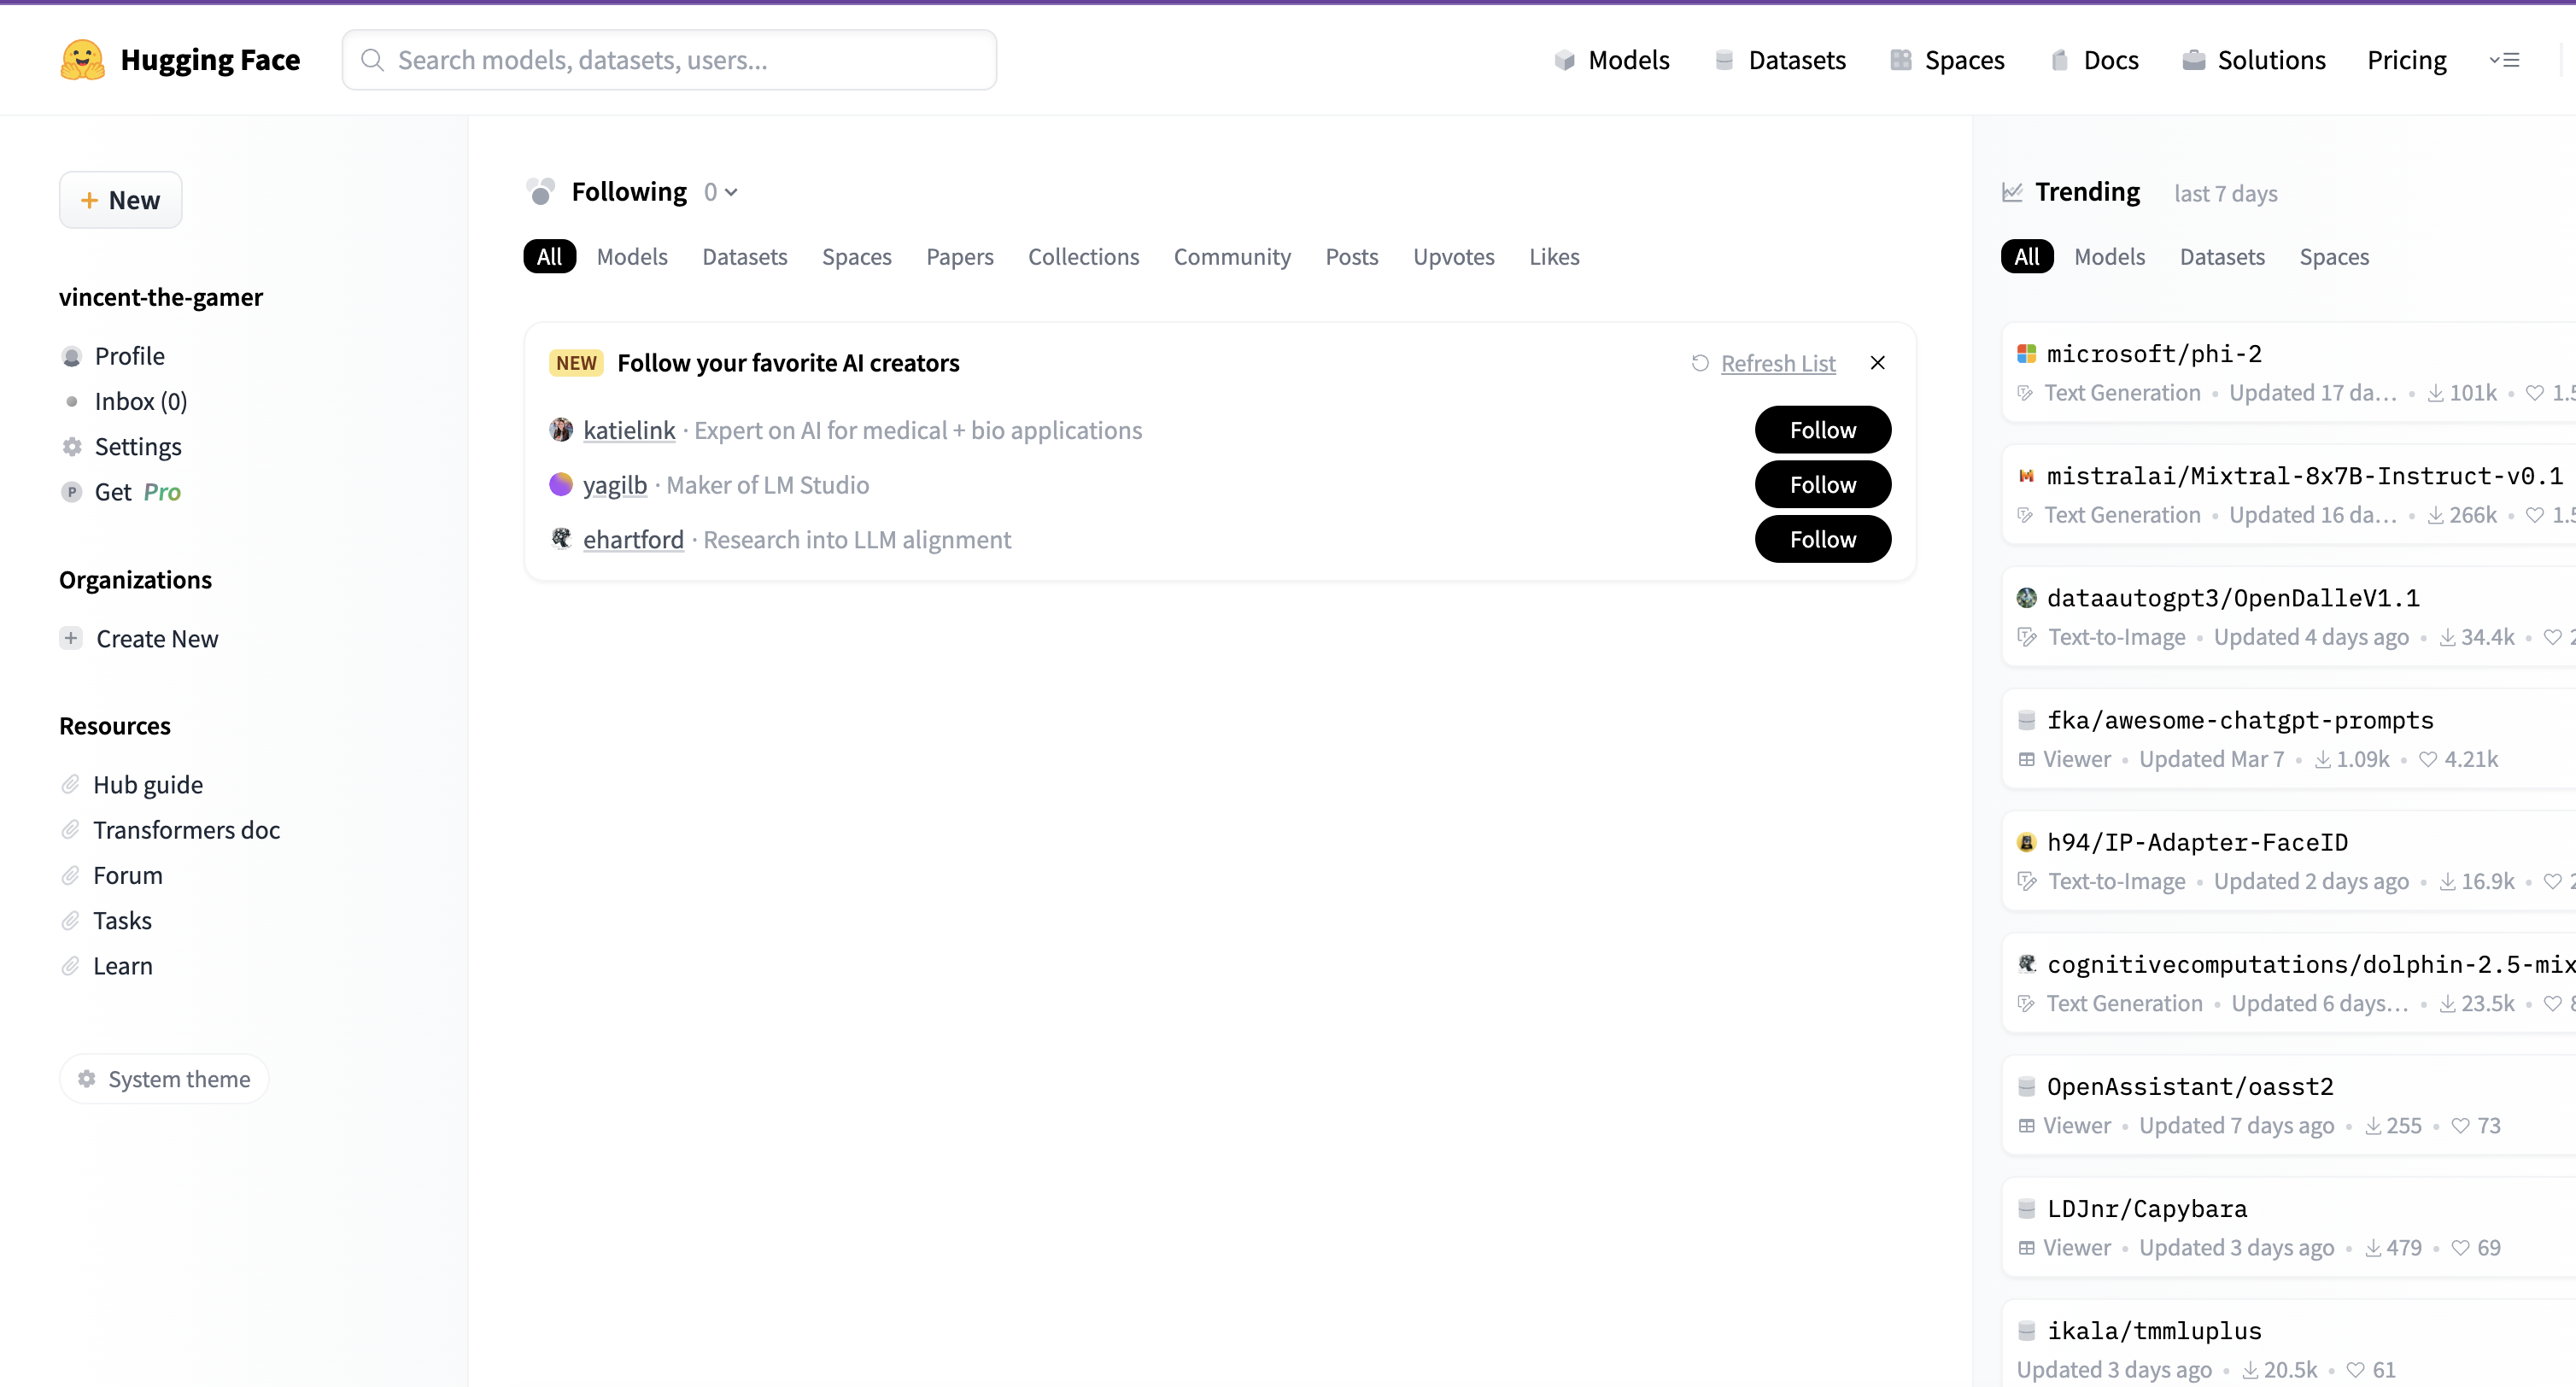Click the Transformers doc paperclip icon
This screenshot has height=1387, width=2576.
point(70,830)
